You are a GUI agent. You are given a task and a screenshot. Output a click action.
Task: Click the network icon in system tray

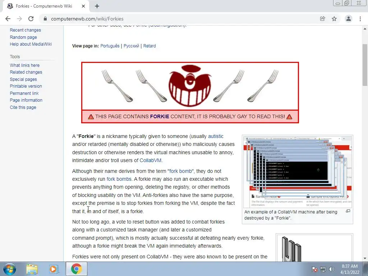[x=323, y=269]
